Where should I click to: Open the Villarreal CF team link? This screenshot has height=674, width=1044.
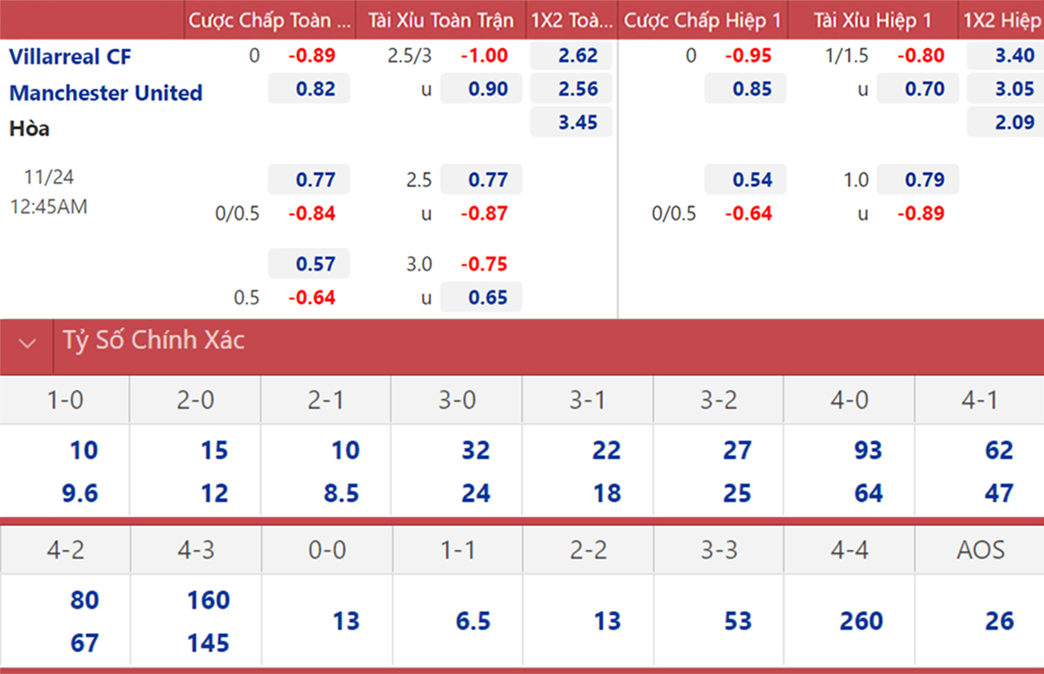click(x=70, y=57)
